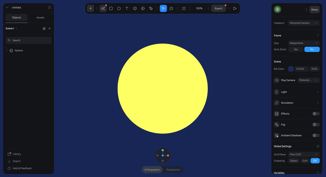The image size is (326, 177).
Task: Click the green Y axis on gizmo
Action: [x=163, y=150]
